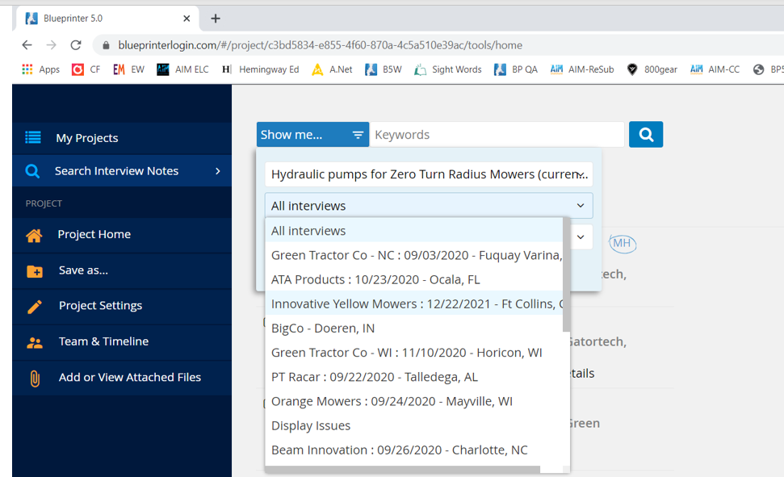Image resolution: width=784 pixels, height=477 pixels.
Task: Open the EW bookmark
Action: point(128,69)
